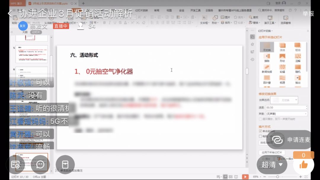Start slideshow with orange play button
Image resolution: width=320 pixels, height=180 pixels.
(245, 177)
